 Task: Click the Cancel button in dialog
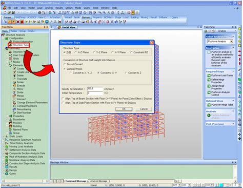click(144, 109)
